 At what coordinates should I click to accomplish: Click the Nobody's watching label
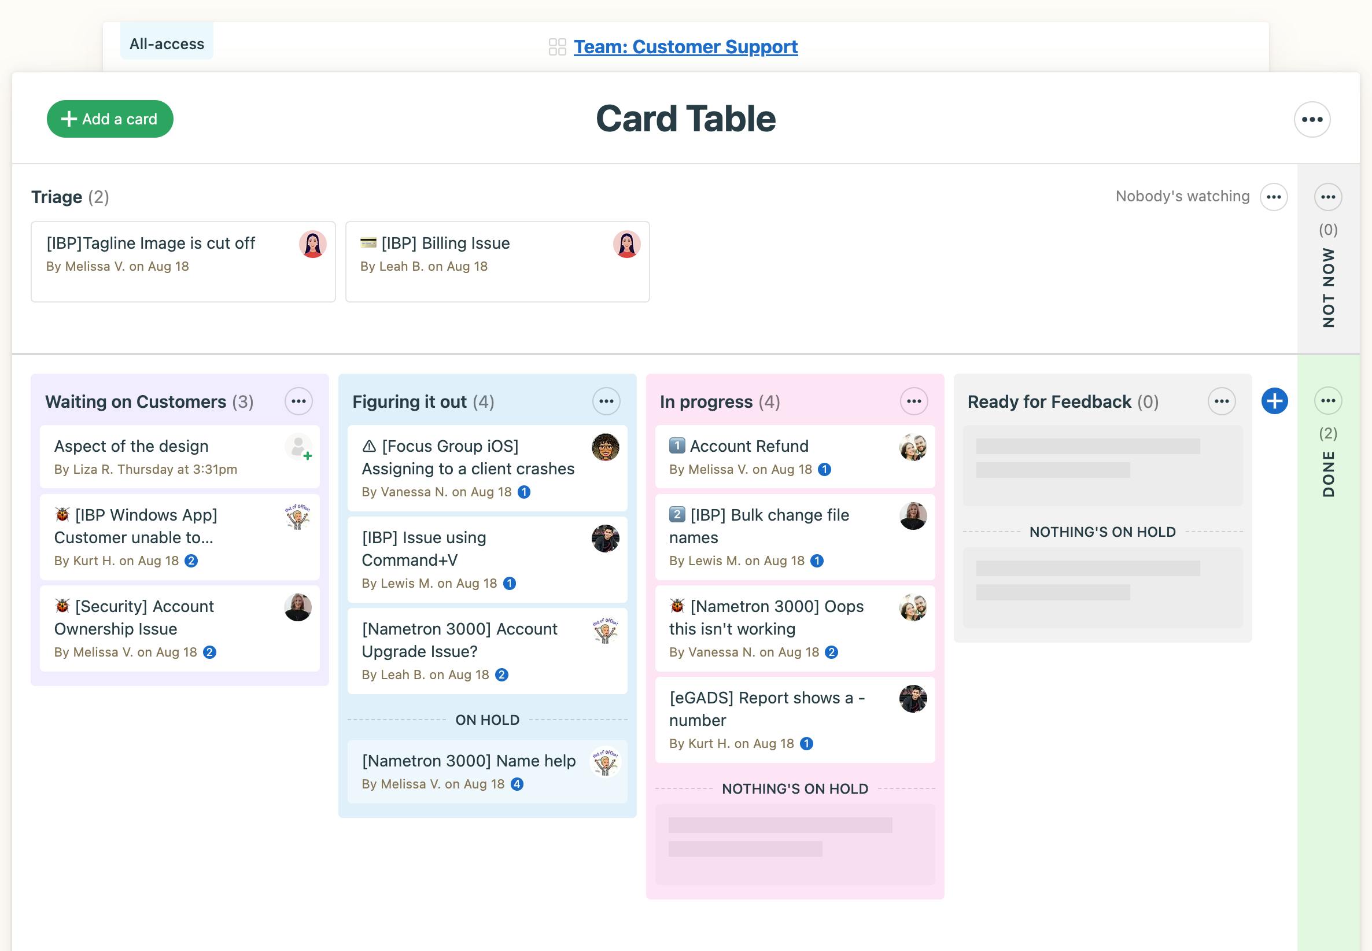click(x=1182, y=197)
